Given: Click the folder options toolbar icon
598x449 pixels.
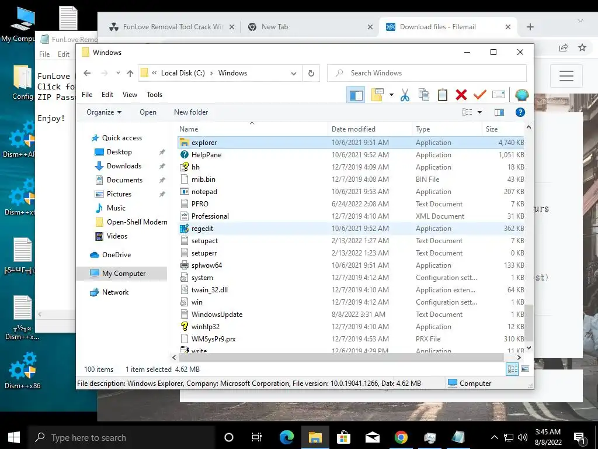Looking at the screenshot, I should pyautogui.click(x=377, y=95).
